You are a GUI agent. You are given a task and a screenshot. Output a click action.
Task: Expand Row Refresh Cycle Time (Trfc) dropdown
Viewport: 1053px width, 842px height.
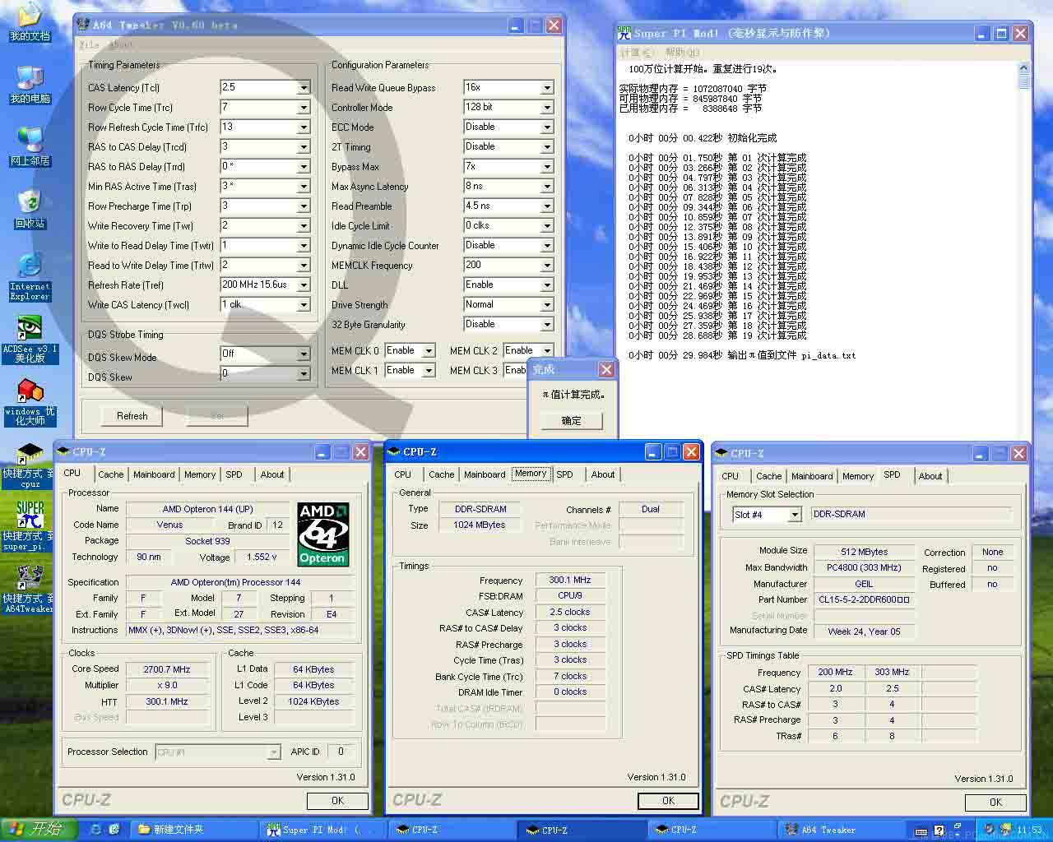[x=304, y=127]
